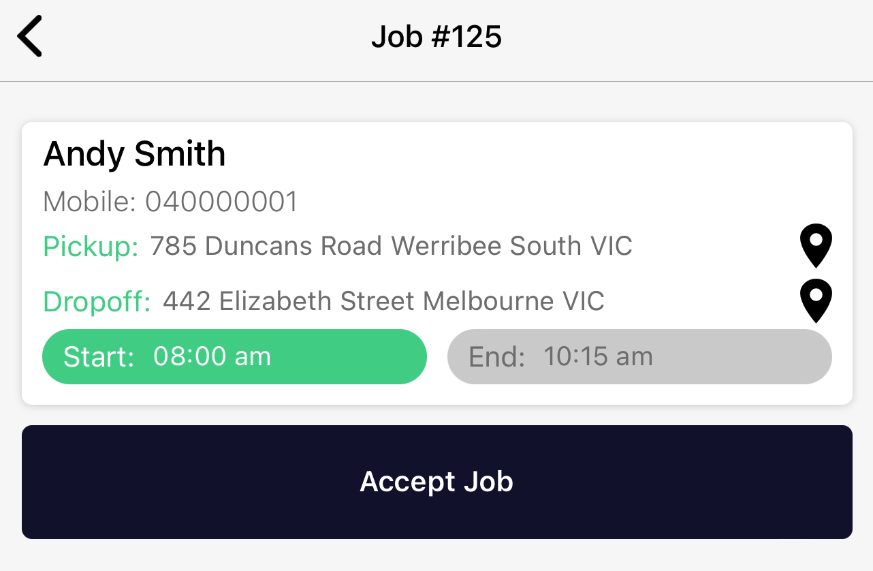The height and width of the screenshot is (571, 873).
Task: Open map pin for Pickup address
Action: [816, 246]
